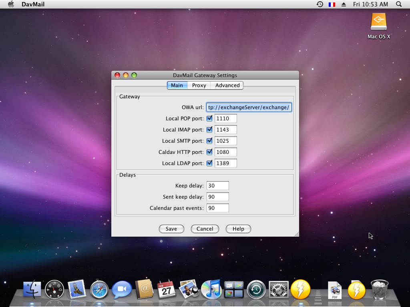The image size is (410, 307).
Task: Toggle the Local LDAP port checkbox
Action: click(209, 163)
